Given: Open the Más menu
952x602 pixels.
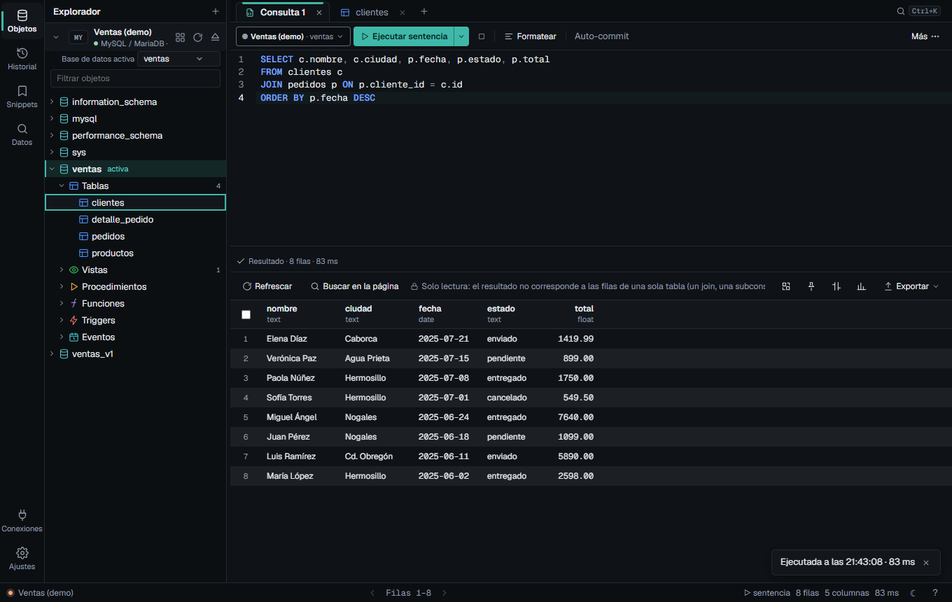Looking at the screenshot, I should (925, 36).
